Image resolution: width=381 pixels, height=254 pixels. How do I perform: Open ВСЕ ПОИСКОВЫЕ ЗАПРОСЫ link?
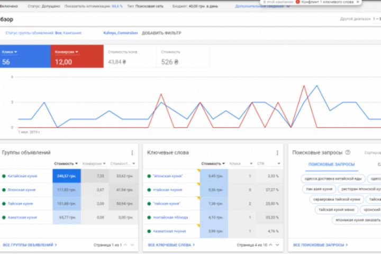[x=321, y=245]
